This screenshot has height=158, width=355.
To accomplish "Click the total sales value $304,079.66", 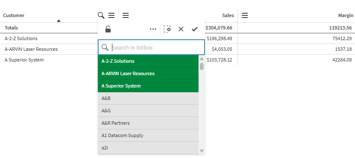I will click(x=219, y=28).
